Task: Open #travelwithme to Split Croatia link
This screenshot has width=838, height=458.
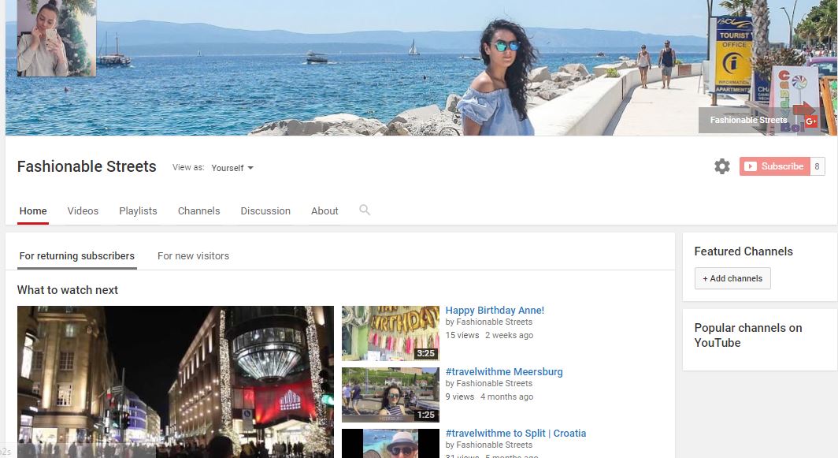Action: click(516, 434)
